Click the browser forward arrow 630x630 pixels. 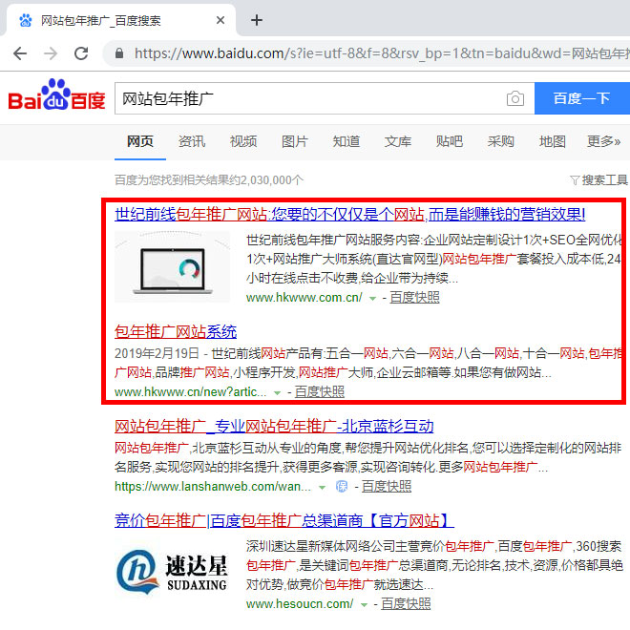(x=51, y=53)
